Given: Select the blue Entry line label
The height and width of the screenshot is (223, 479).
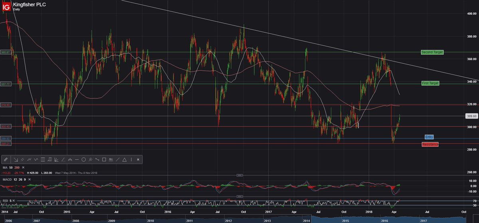Looking at the screenshot, I should [x=430, y=137].
